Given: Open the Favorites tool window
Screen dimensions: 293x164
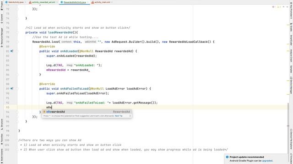Looking at the screenshot, I should click(2, 139).
